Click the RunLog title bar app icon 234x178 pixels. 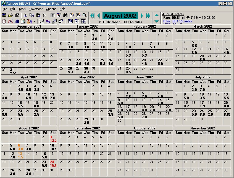(x=4, y=3)
